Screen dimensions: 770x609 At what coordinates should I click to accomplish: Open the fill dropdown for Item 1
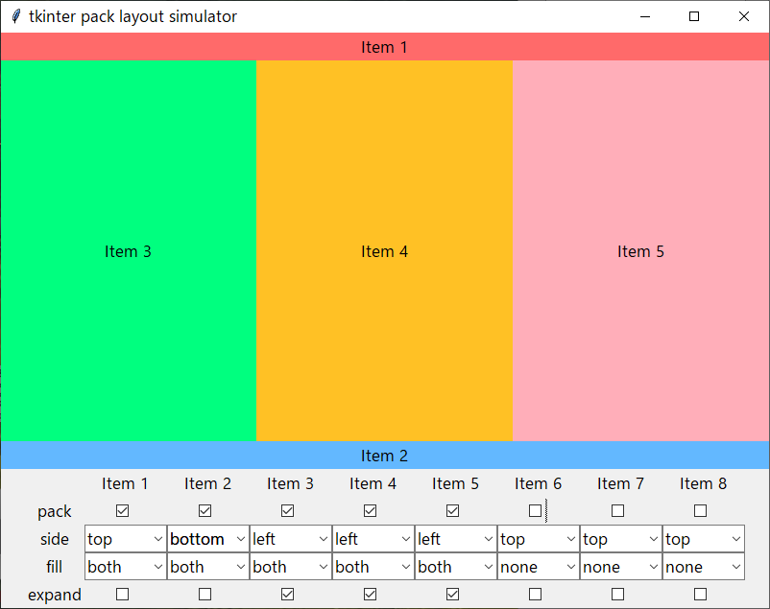pyautogui.click(x=126, y=567)
